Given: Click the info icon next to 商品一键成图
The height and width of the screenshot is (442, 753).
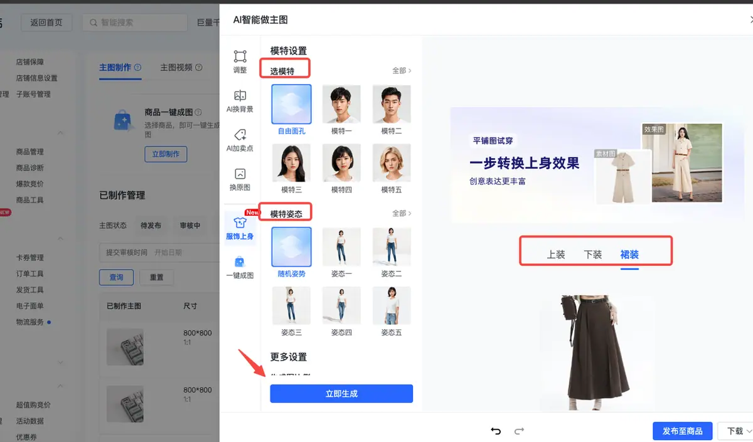Looking at the screenshot, I should pos(198,112).
